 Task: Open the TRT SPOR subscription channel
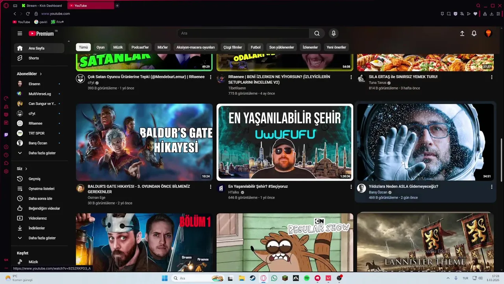(x=39, y=133)
